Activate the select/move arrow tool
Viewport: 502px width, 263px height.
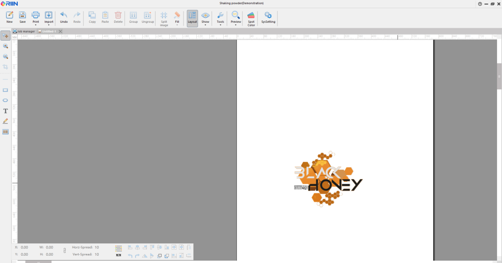[x=5, y=36]
